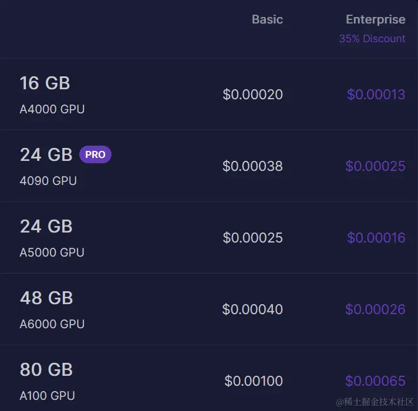Click the A100 GPU label
The image size is (418, 411).
47,396
